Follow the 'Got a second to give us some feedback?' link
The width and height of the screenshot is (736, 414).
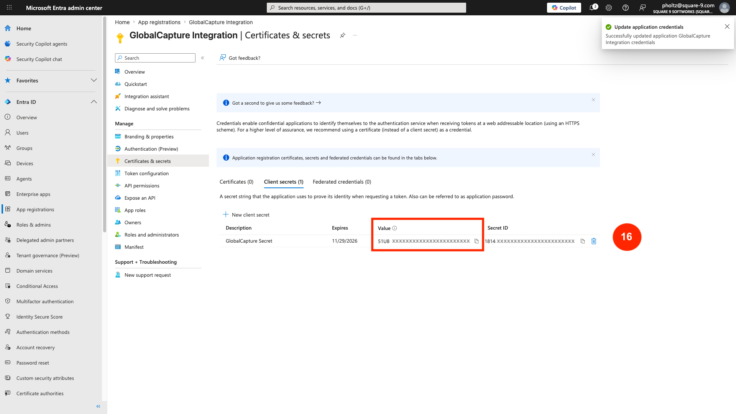pyautogui.click(x=276, y=103)
